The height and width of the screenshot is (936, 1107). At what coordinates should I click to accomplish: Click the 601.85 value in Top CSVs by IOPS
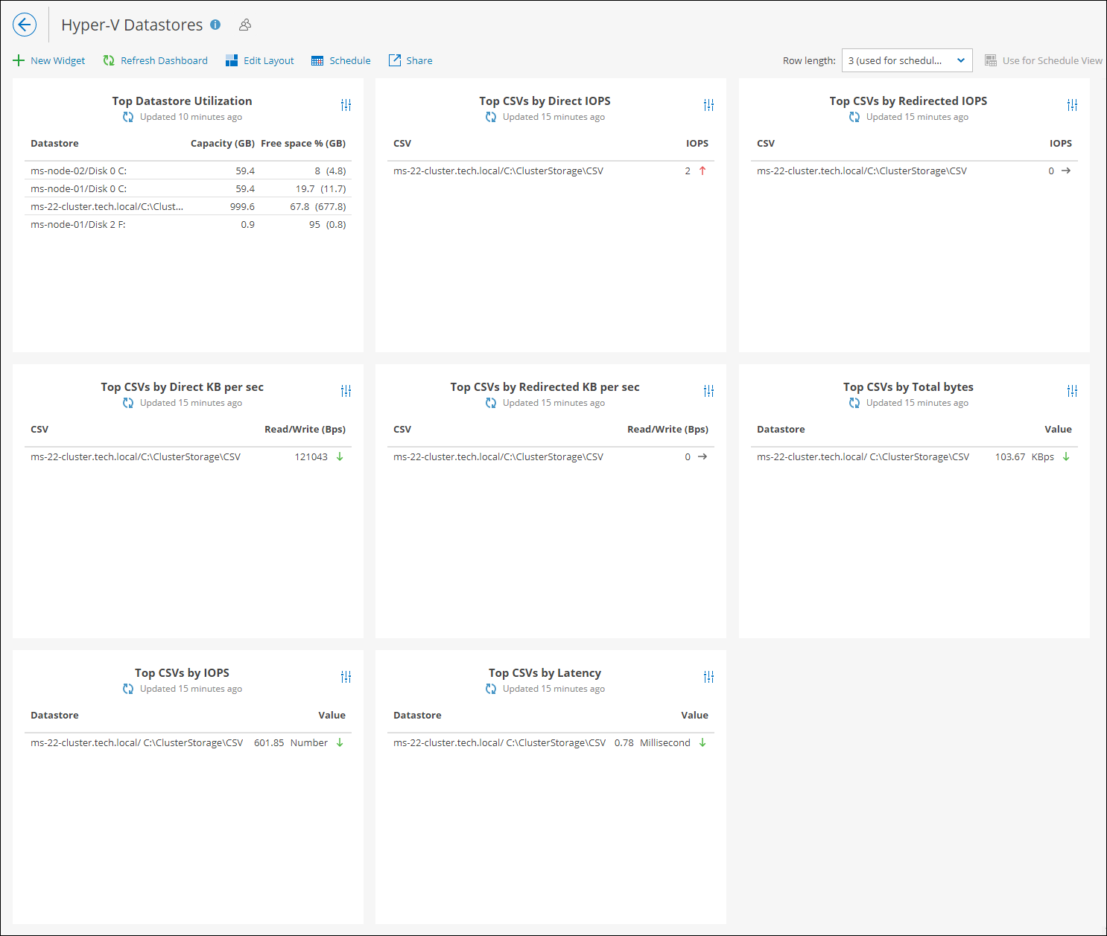pyautogui.click(x=269, y=742)
